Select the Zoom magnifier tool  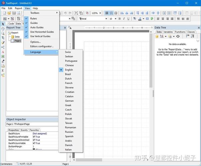(x=3, y=33)
